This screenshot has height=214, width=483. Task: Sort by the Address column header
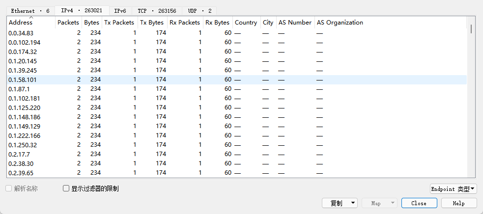[31, 23]
